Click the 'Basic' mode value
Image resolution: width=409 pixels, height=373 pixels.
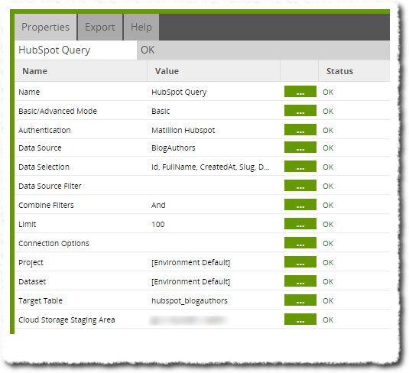tap(161, 111)
